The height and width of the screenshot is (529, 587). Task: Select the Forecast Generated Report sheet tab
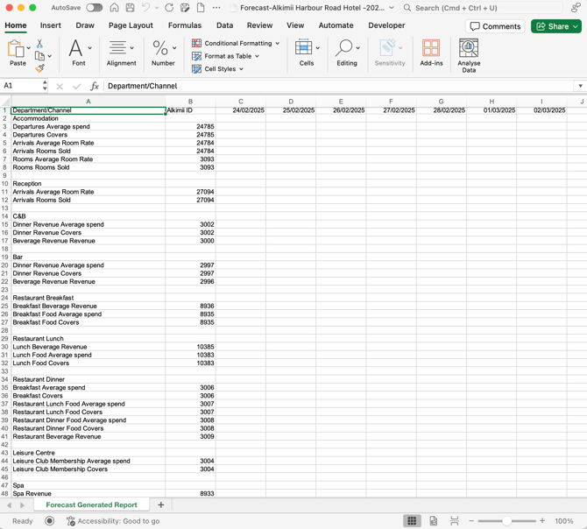tap(91, 505)
